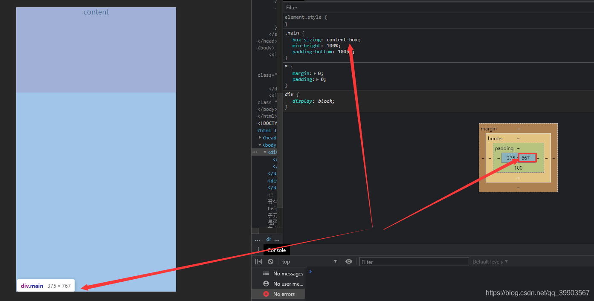Edit the box-sizing property name
Viewport: 594px width, 301px height.
[307, 40]
